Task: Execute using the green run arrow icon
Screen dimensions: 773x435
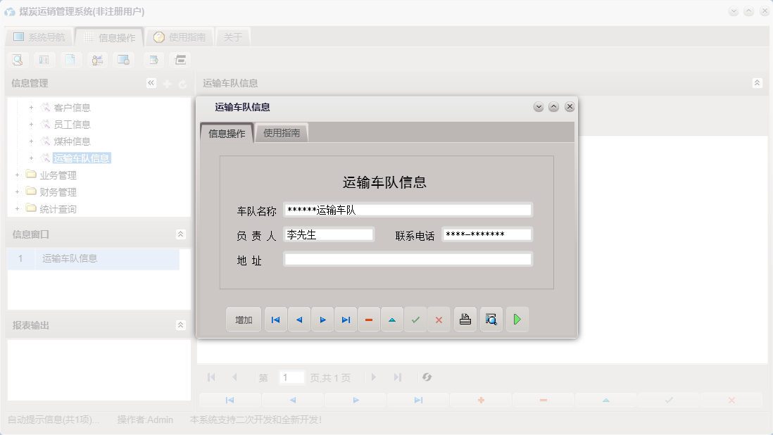Action: (x=517, y=319)
